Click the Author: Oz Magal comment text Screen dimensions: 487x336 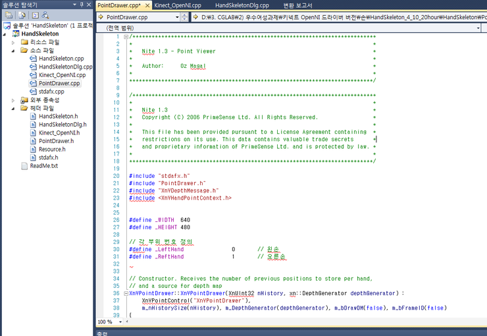(174, 66)
